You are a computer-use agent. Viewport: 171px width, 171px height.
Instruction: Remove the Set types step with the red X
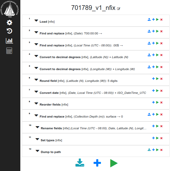click(161, 138)
